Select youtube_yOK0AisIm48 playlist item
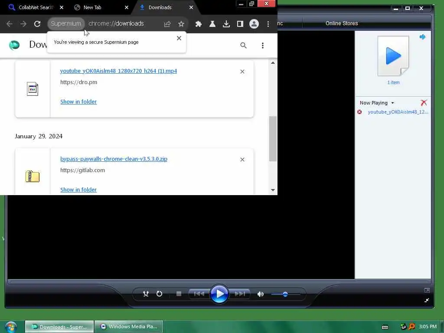This screenshot has width=444, height=333. pyautogui.click(x=398, y=112)
